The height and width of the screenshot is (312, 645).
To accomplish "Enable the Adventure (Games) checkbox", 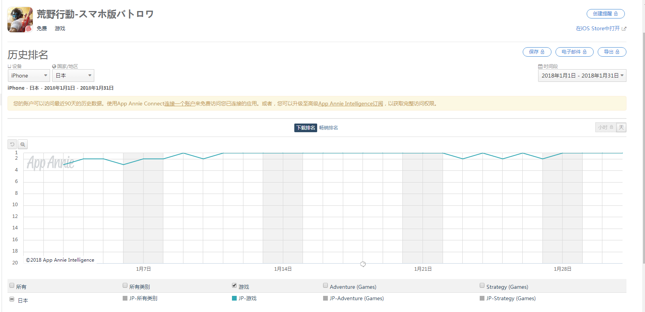I will pos(325,286).
